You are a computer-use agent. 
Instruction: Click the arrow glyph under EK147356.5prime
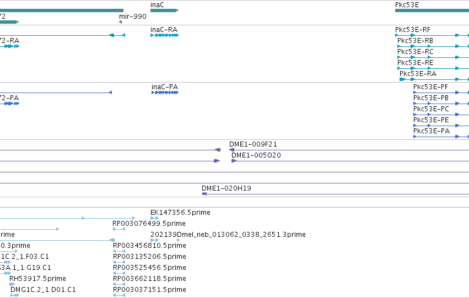click(x=155, y=218)
